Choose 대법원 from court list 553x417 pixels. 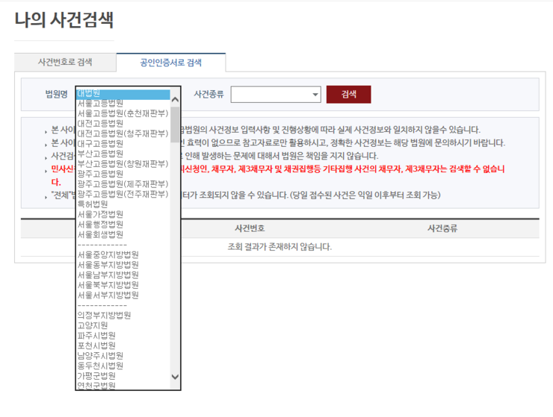click(123, 94)
